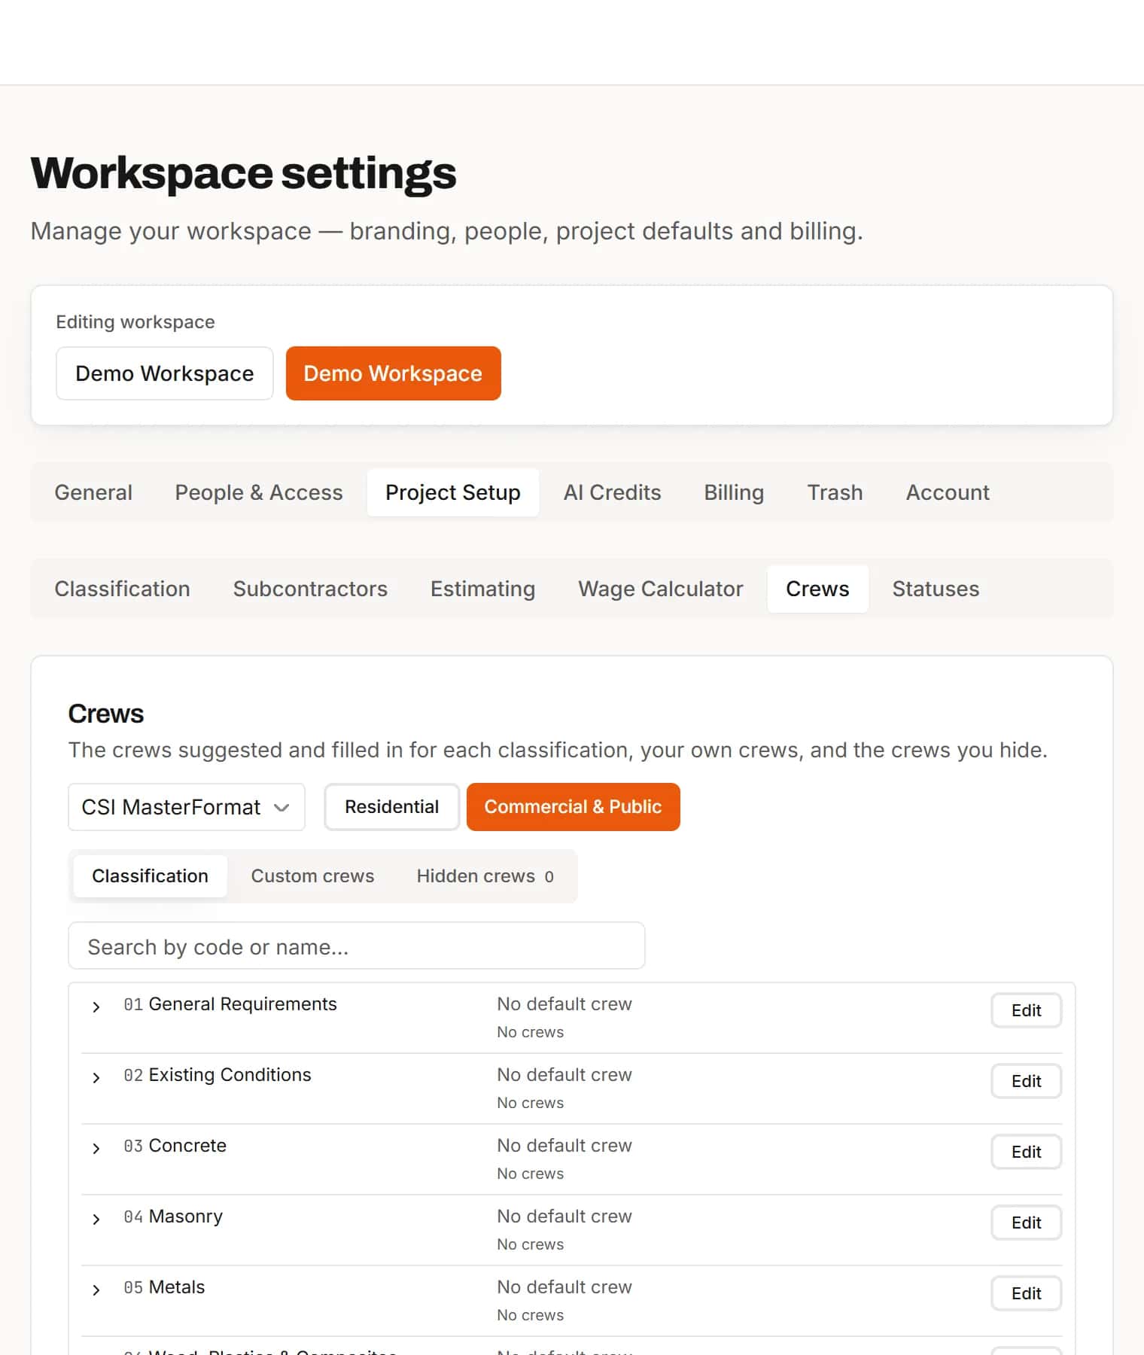This screenshot has width=1144, height=1355.
Task: Open the AI Credits tab
Action: click(x=612, y=492)
